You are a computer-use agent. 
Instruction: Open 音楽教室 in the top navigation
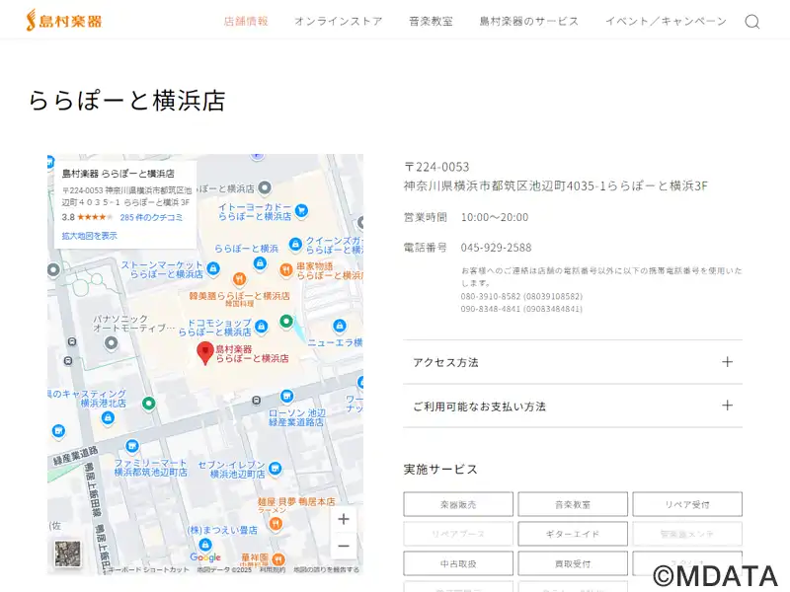pyautogui.click(x=431, y=21)
